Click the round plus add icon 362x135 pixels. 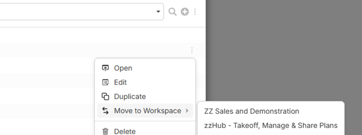click(185, 12)
